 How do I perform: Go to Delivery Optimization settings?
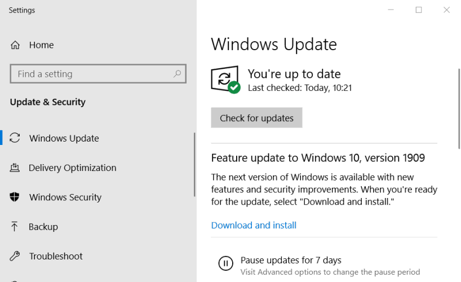pos(72,168)
